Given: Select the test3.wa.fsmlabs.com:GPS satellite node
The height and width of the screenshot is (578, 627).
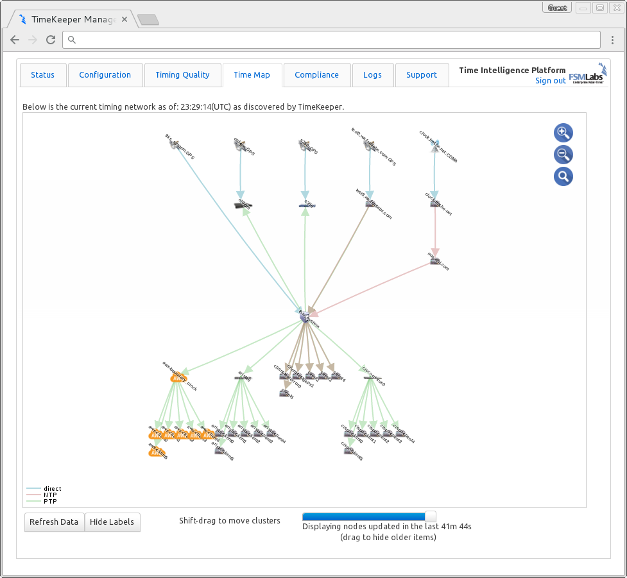Looking at the screenshot, I should pos(370,146).
